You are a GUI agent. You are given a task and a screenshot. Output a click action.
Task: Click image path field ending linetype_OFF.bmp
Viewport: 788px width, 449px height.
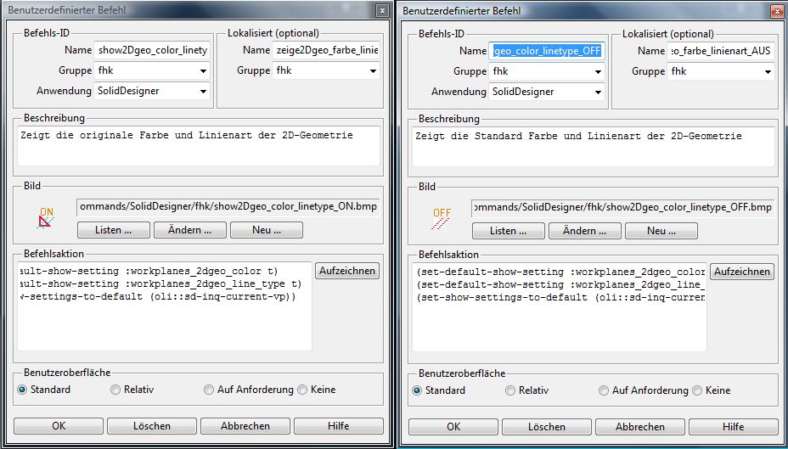point(623,207)
